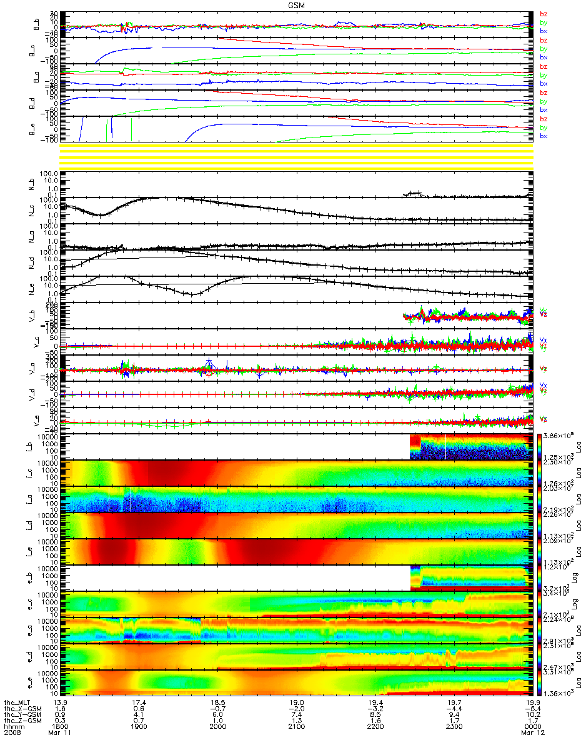Click the N_a density panel label
Screen dimensions: 581x750
32,237
